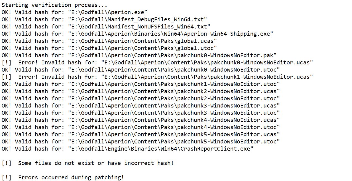Click the [!] marker before the pakchunk1 error

7,77
